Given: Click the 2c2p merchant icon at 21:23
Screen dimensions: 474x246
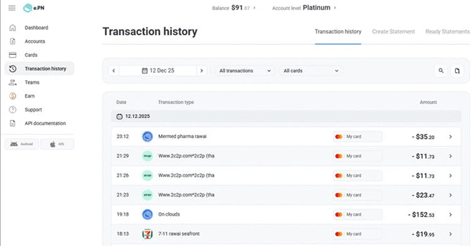Looking at the screenshot, I should click(147, 195).
